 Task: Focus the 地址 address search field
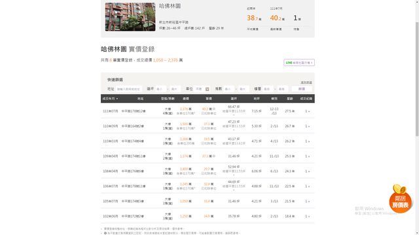tap(128, 89)
